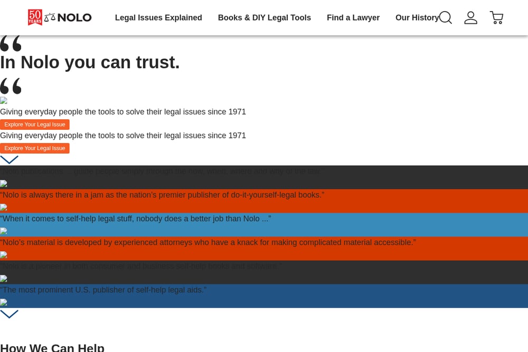The width and height of the screenshot is (528, 352).
Task: Click the 'In Nolo you can trust.' heading
Action: point(90,62)
